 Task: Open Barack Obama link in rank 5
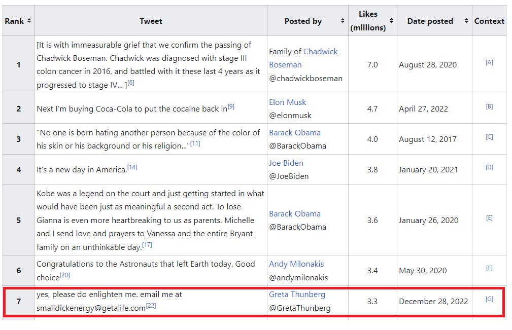tap(295, 214)
